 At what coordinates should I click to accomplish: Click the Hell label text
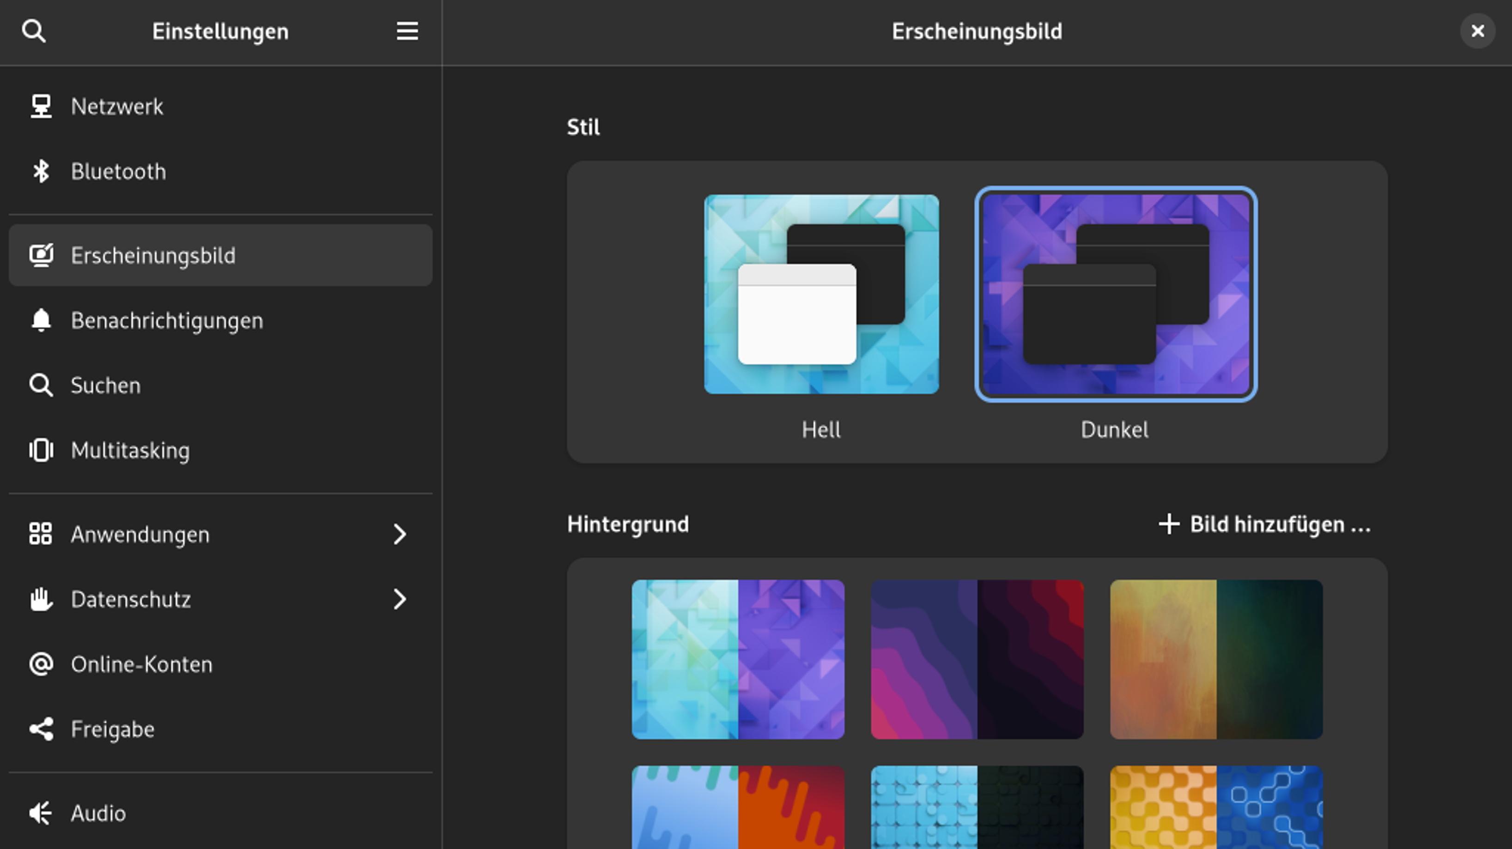coord(821,429)
